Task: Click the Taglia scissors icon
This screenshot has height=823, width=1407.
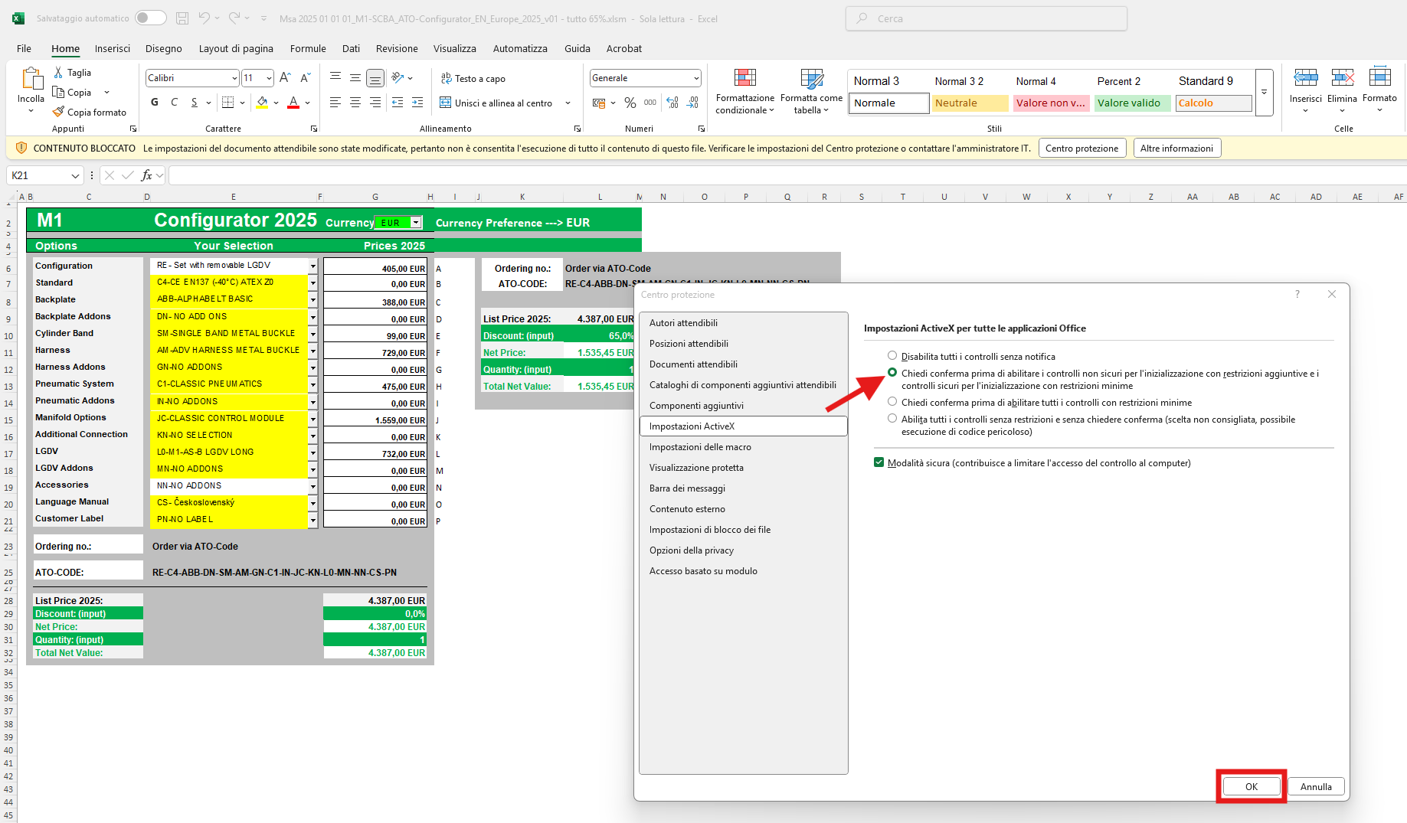Action: (58, 73)
